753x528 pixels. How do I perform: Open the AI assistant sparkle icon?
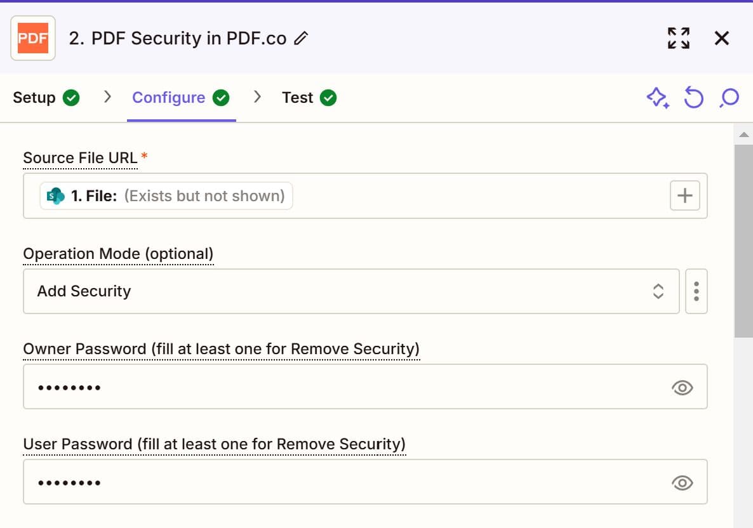click(658, 97)
